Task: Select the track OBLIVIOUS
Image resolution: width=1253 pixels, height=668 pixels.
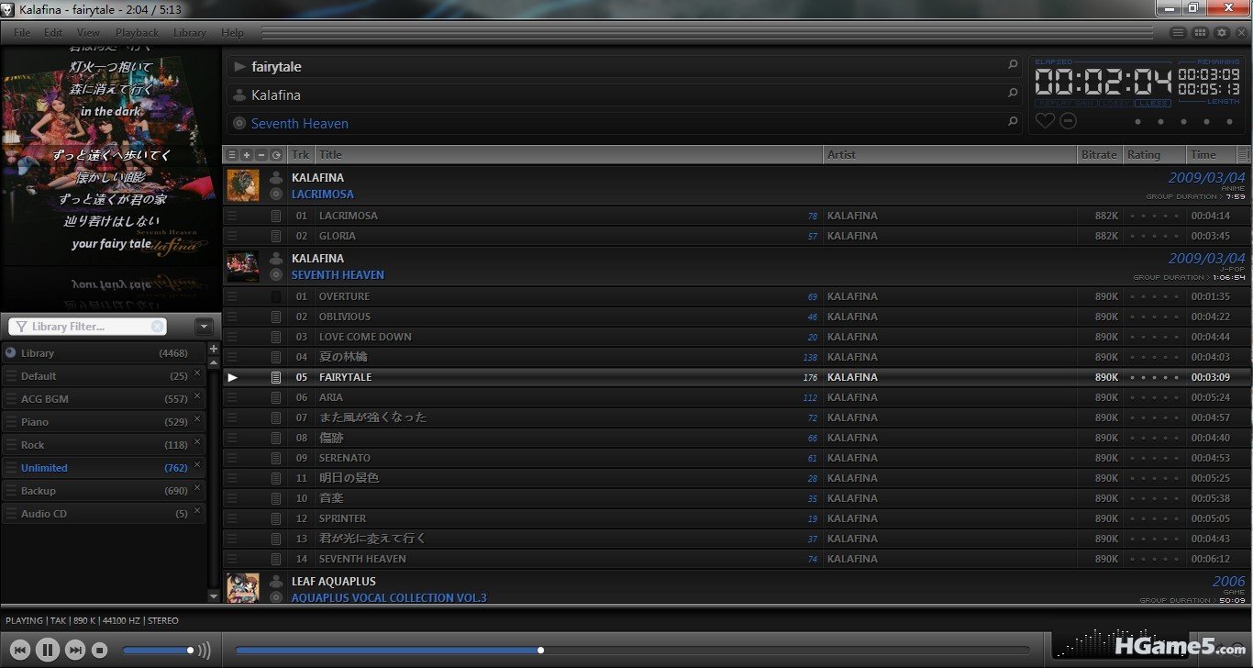Action: click(x=737, y=317)
